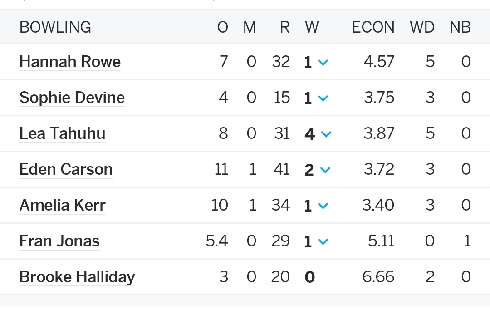Viewport: 490px width, 310px height.
Task: Expand Hannah Rowe's wicket details chevron
Action: [x=323, y=62]
